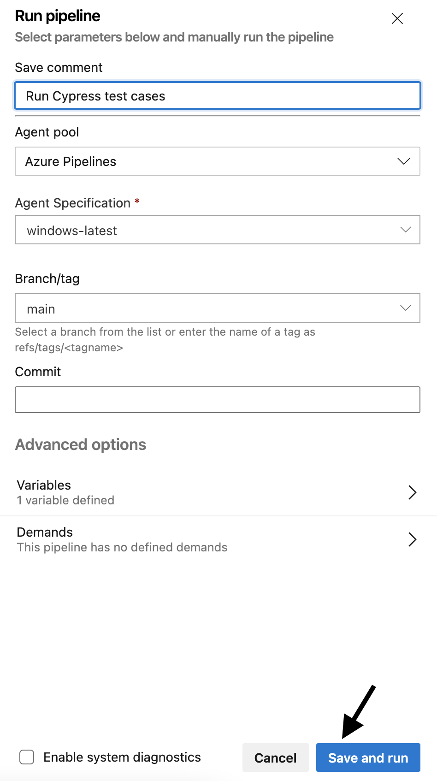
Task: Click the Save comment text field
Action: click(218, 96)
